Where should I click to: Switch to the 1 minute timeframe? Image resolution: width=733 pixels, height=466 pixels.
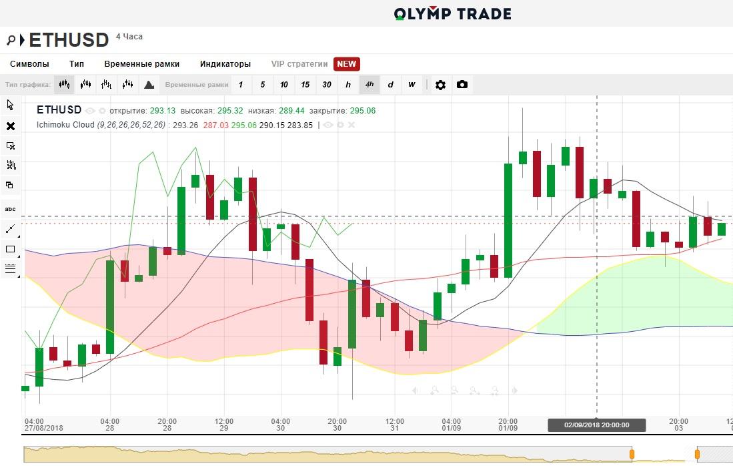(x=241, y=85)
